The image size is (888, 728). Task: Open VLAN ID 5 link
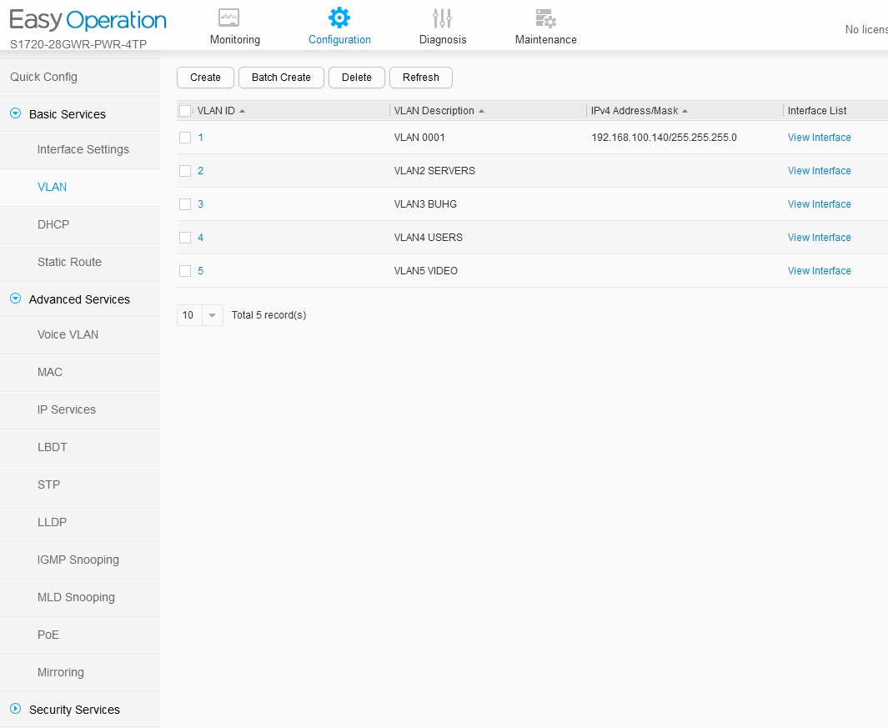200,271
